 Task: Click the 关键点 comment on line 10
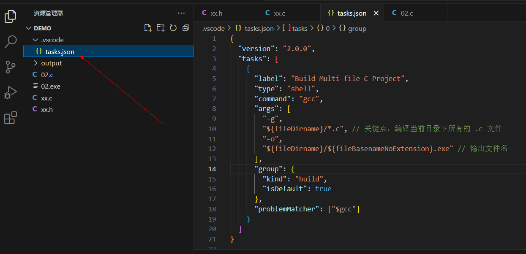427,129
